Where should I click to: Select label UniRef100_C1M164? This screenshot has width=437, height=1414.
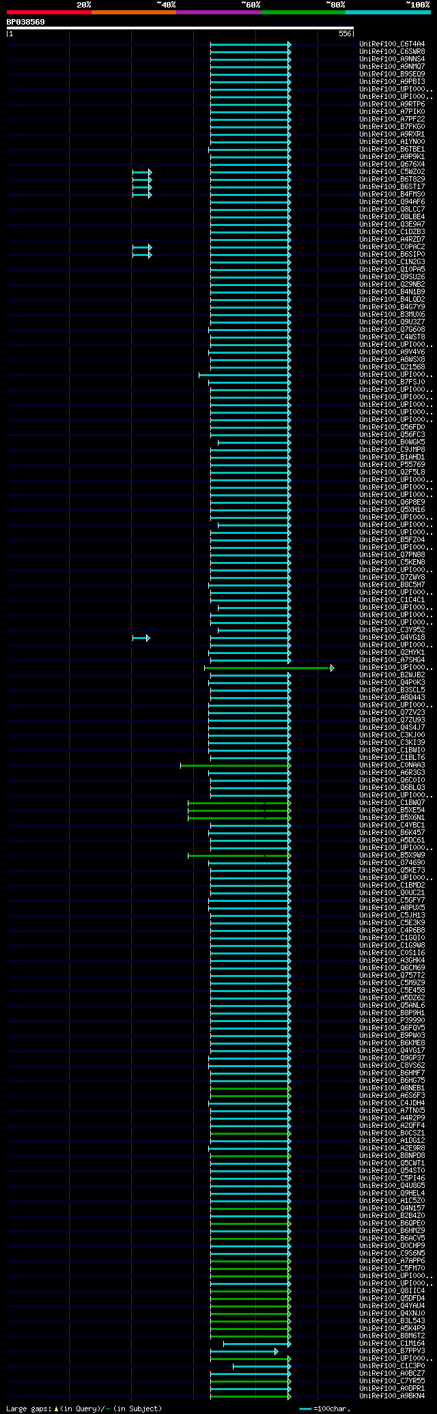pos(392,1344)
